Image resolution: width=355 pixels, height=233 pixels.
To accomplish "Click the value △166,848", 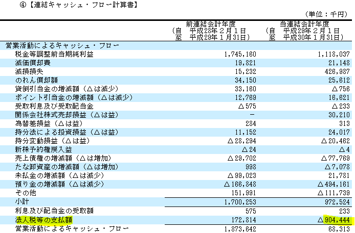I will pos(240,184).
